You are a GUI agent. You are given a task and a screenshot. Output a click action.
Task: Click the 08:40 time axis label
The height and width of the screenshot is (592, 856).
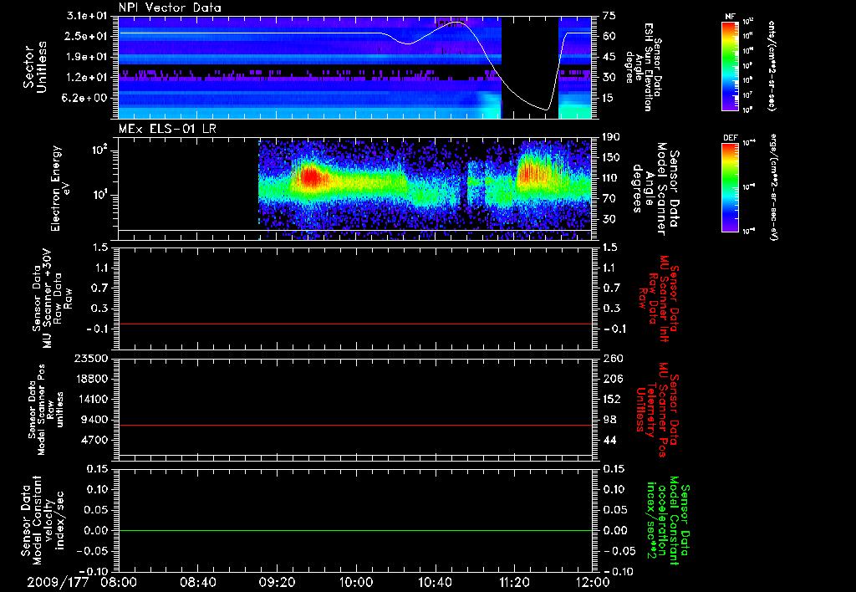198,582
